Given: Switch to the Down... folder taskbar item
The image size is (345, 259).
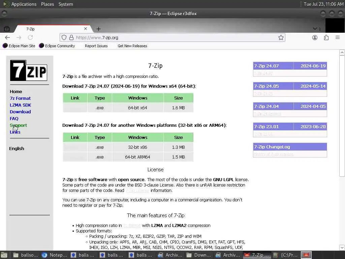Looking at the screenshot, I should click(199, 255).
